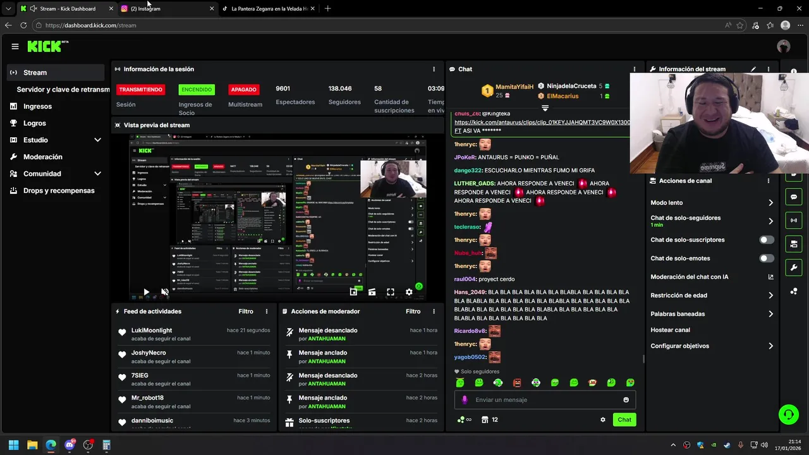Open Acciones de moderador three-dot menu

[x=434, y=312]
